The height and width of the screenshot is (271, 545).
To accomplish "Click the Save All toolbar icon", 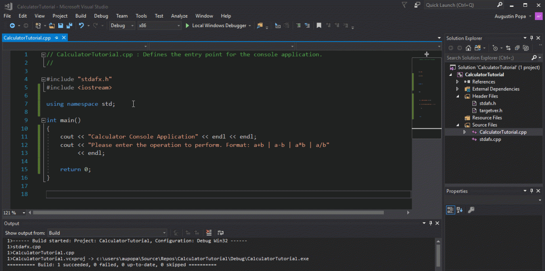I will (69, 26).
